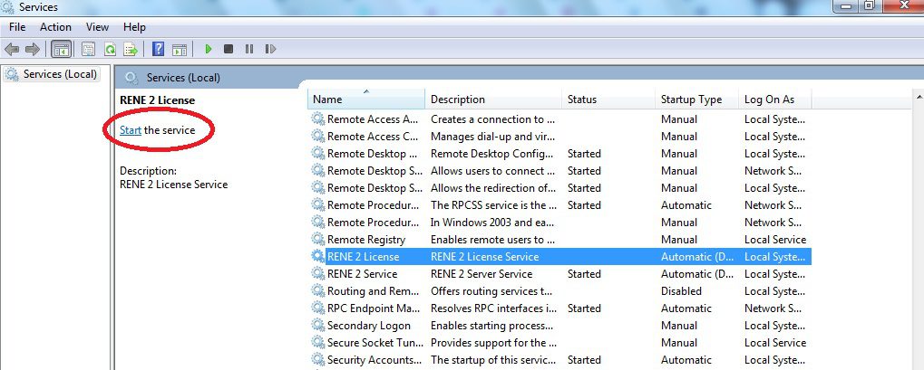The width and height of the screenshot is (924, 370).
Task: Click the Stop Service square icon
Action: 229,50
